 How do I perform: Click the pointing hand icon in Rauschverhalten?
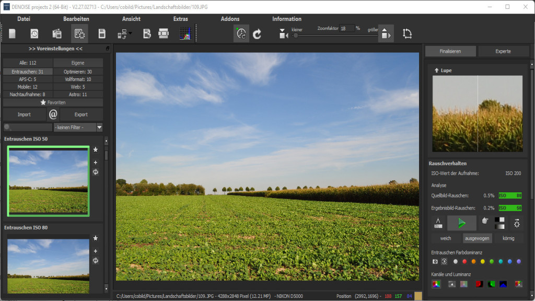coord(484,222)
